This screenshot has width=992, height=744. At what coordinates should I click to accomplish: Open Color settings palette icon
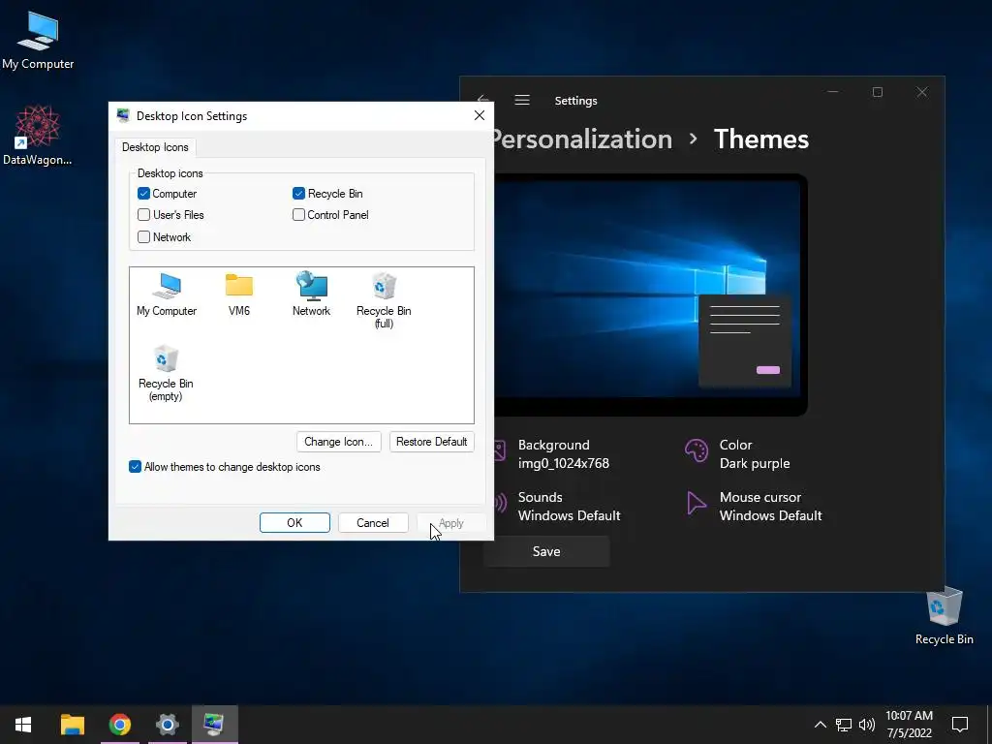pyautogui.click(x=697, y=451)
